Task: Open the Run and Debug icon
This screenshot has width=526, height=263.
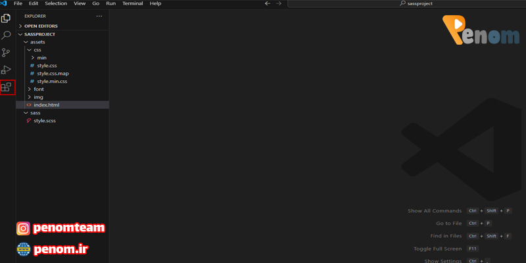Action: [7, 70]
